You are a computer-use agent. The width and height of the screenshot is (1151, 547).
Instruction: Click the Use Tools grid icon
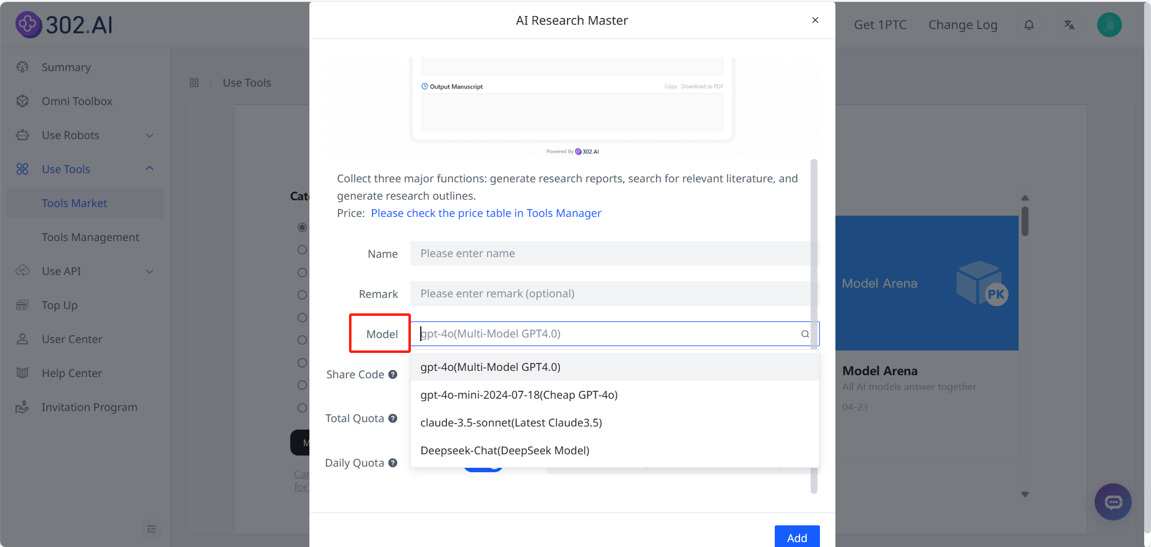pos(23,169)
